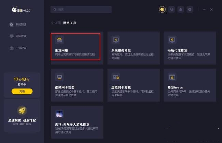Open the notifications bell icon
The image size is (222, 143).
[181, 10]
